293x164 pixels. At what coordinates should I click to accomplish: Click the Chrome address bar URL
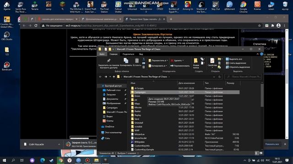pos(111,26)
